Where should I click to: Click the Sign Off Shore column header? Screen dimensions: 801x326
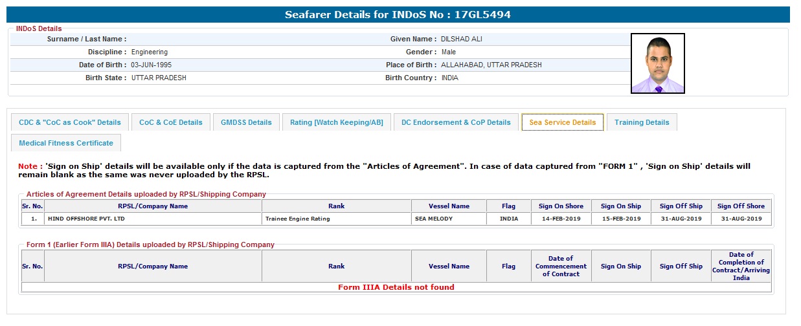coord(741,206)
